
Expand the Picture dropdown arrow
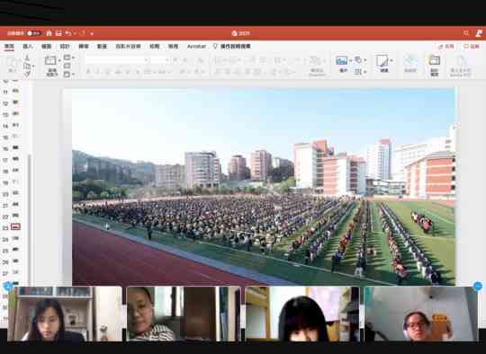(350, 61)
